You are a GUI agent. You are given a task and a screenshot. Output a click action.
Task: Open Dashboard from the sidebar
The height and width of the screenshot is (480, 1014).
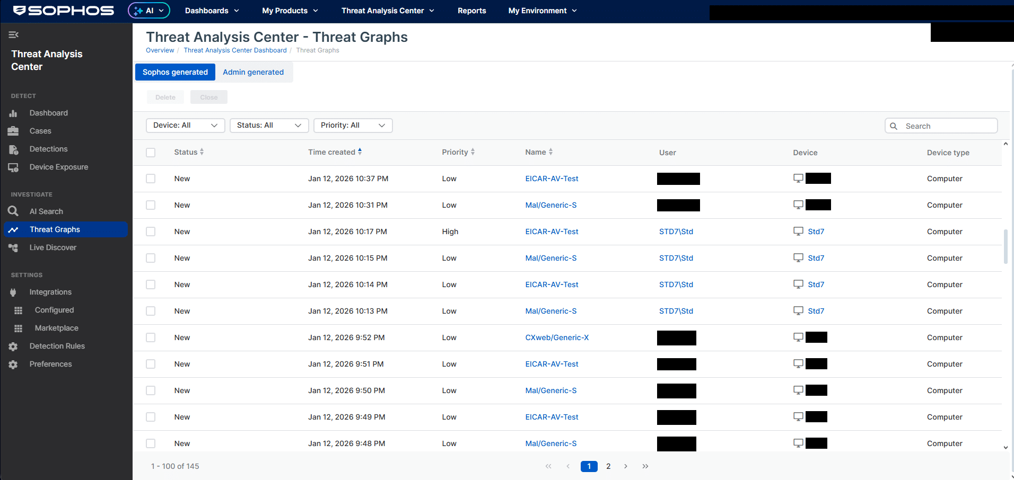pos(48,113)
